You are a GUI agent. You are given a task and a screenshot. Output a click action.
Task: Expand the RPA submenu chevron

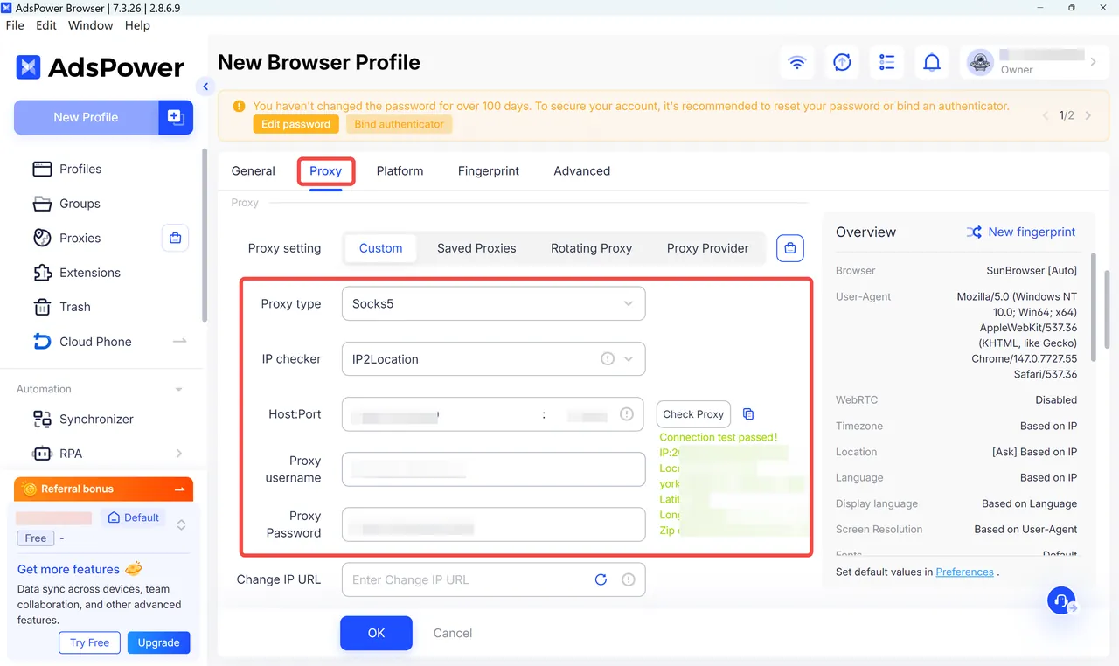pos(179,454)
